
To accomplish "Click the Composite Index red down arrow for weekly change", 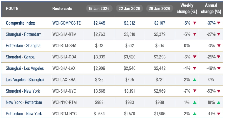I will click(195, 23).
